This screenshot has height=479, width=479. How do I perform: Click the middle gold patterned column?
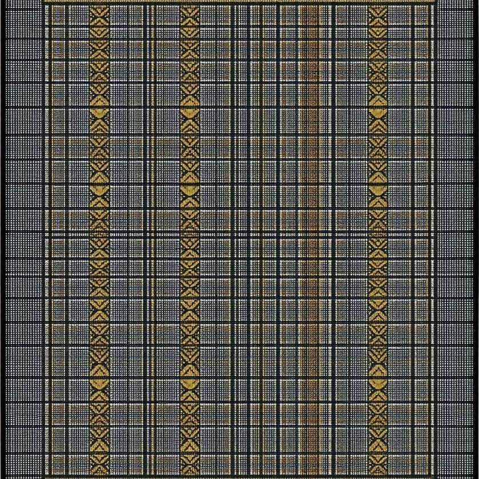[x=190, y=240]
